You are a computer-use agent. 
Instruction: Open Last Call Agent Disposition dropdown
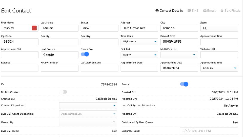(88, 114)
